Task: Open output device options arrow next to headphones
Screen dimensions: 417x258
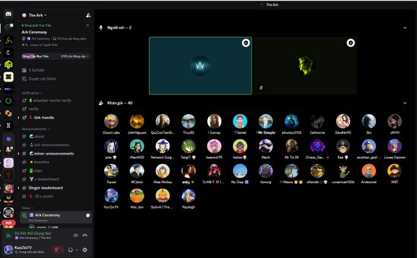Action: [x=77, y=250]
